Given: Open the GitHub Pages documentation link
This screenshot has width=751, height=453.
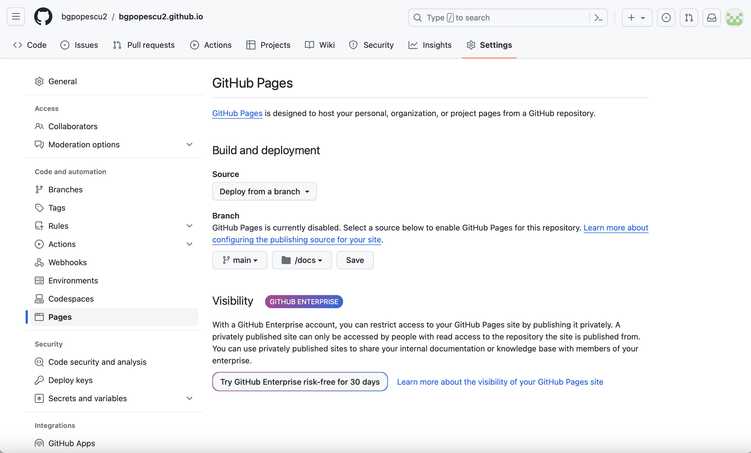Looking at the screenshot, I should (x=237, y=114).
